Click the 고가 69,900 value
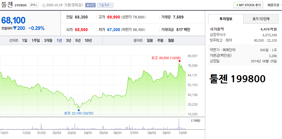This screenshot has height=139, width=282. pyautogui.click(x=114, y=17)
